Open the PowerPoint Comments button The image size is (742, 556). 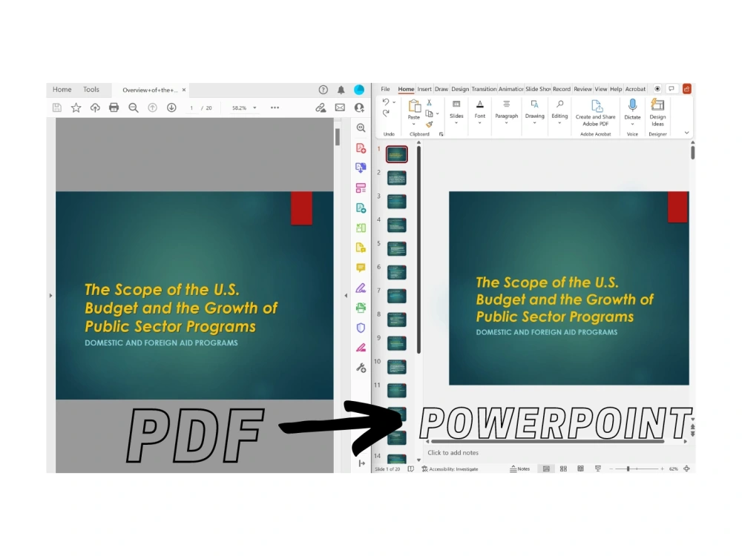pos(672,89)
